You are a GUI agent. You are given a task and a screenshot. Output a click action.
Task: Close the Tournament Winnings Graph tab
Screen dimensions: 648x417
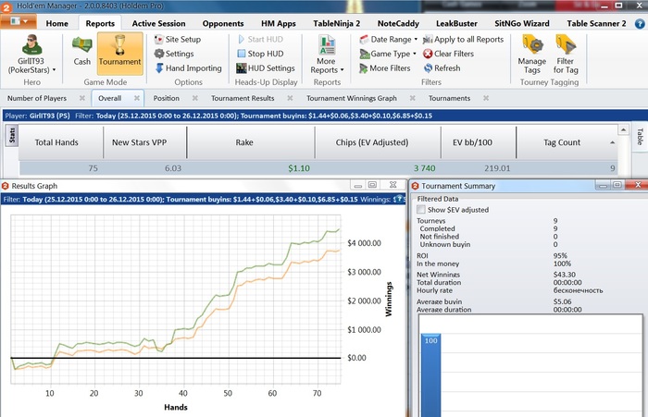pyautogui.click(x=413, y=98)
